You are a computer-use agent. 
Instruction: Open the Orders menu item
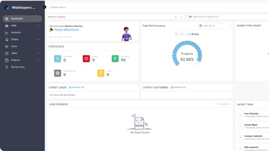click(x=22, y=39)
